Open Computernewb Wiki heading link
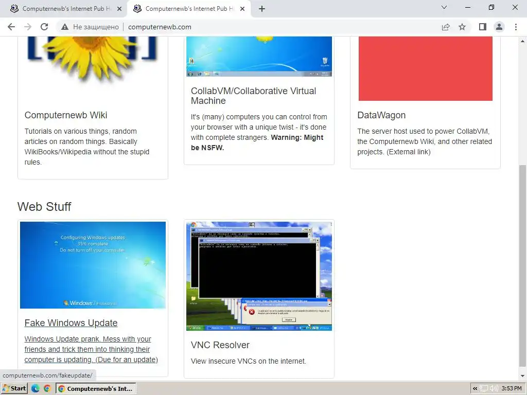This screenshot has width=527, height=395. (66, 115)
